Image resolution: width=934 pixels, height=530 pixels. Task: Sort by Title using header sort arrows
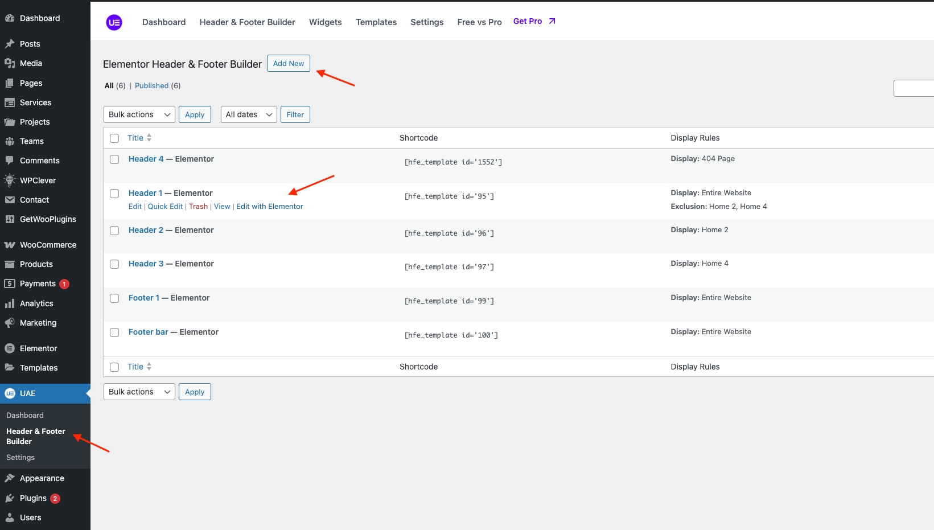click(149, 138)
